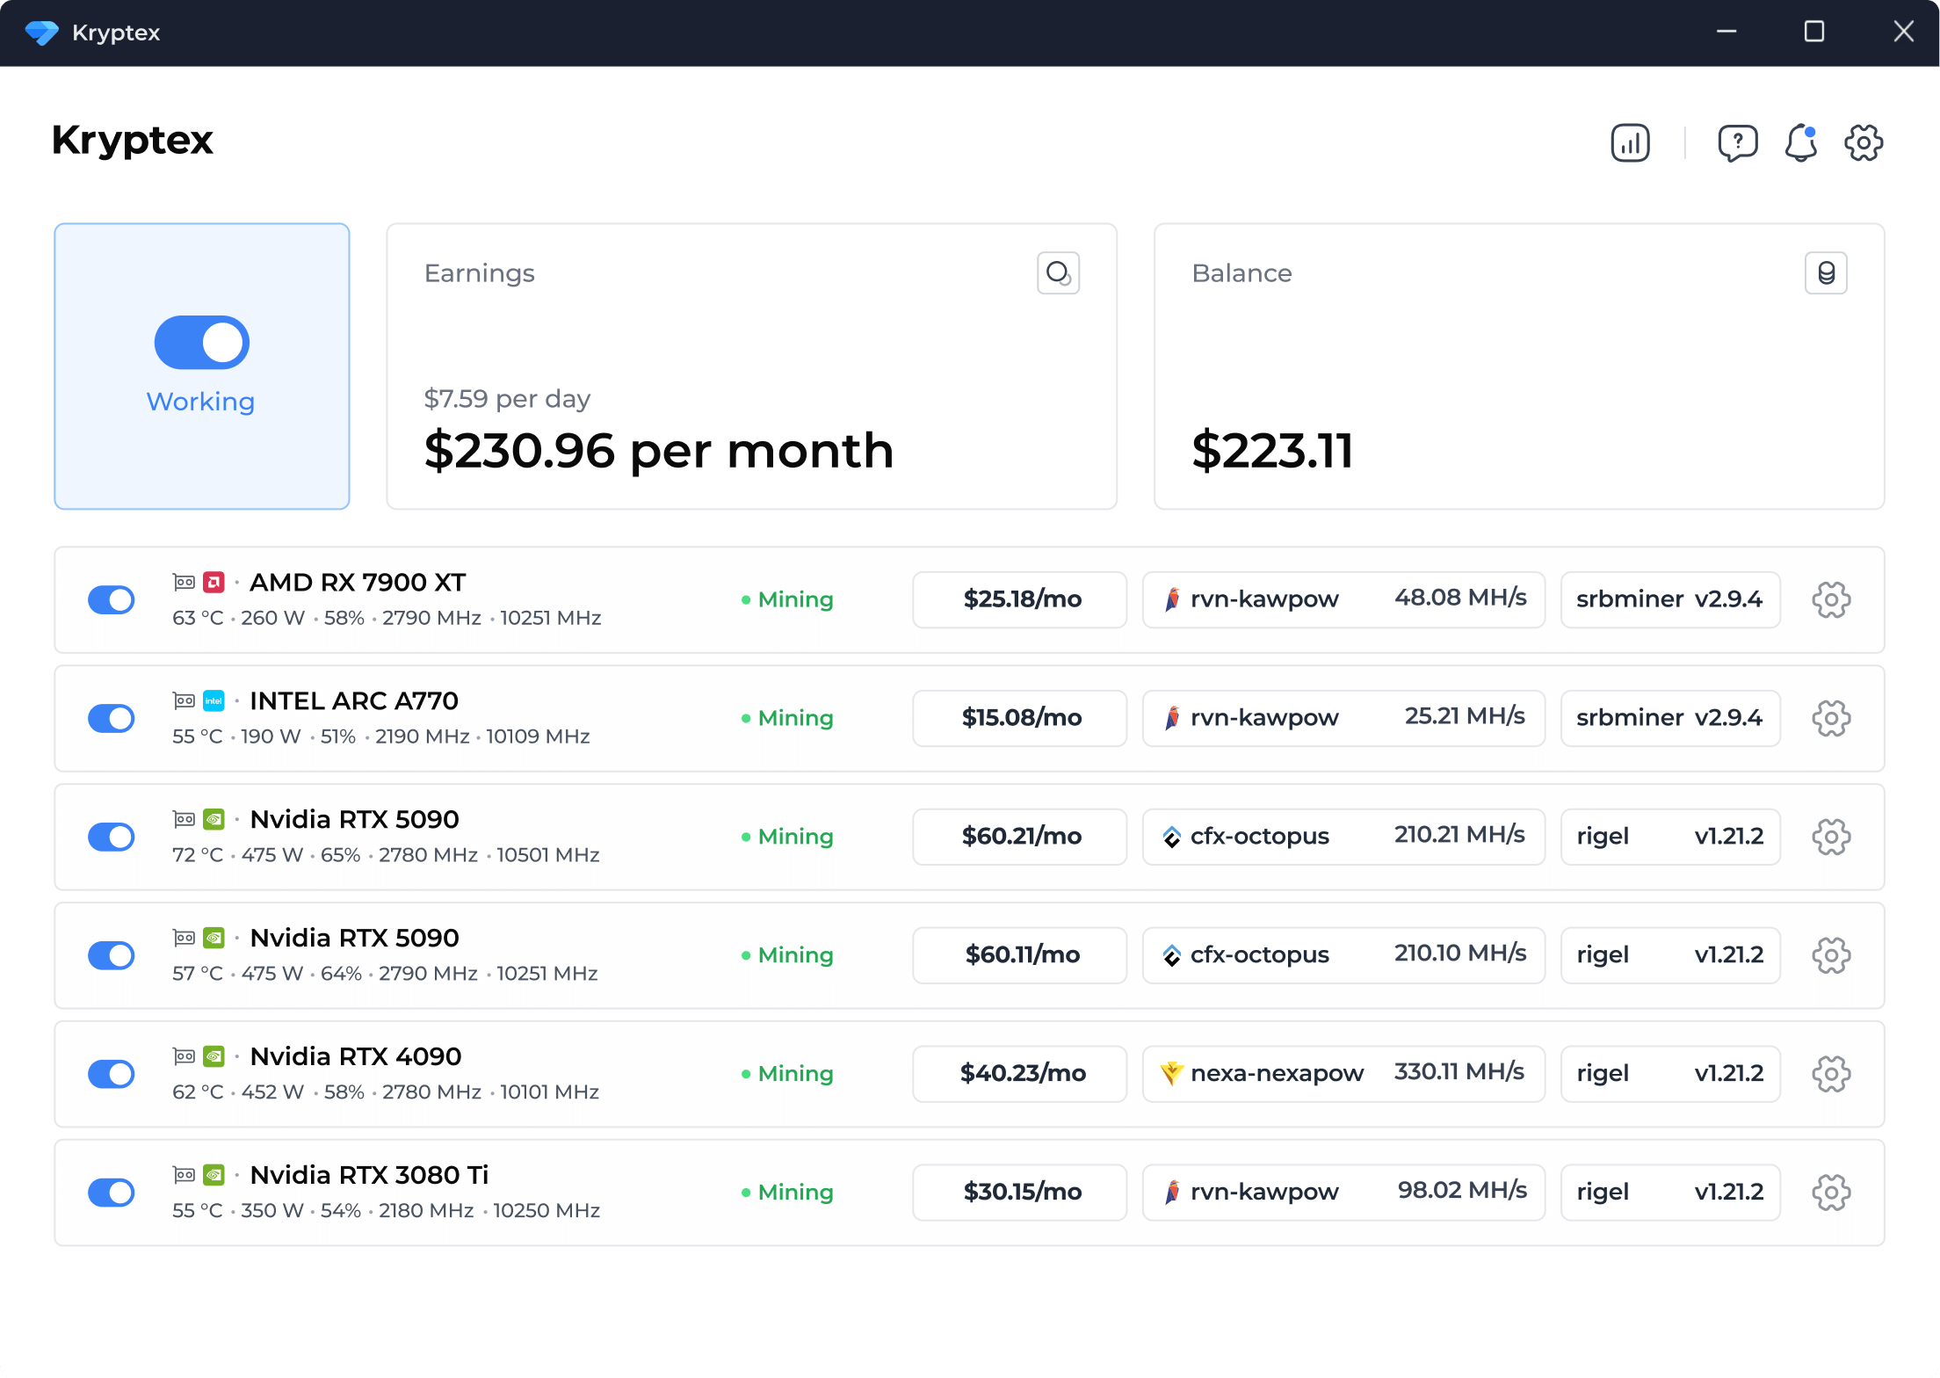Image resolution: width=1940 pixels, height=1378 pixels.
Task: Open settings gear for AMD RX 7900 XT
Action: pos(1831,600)
